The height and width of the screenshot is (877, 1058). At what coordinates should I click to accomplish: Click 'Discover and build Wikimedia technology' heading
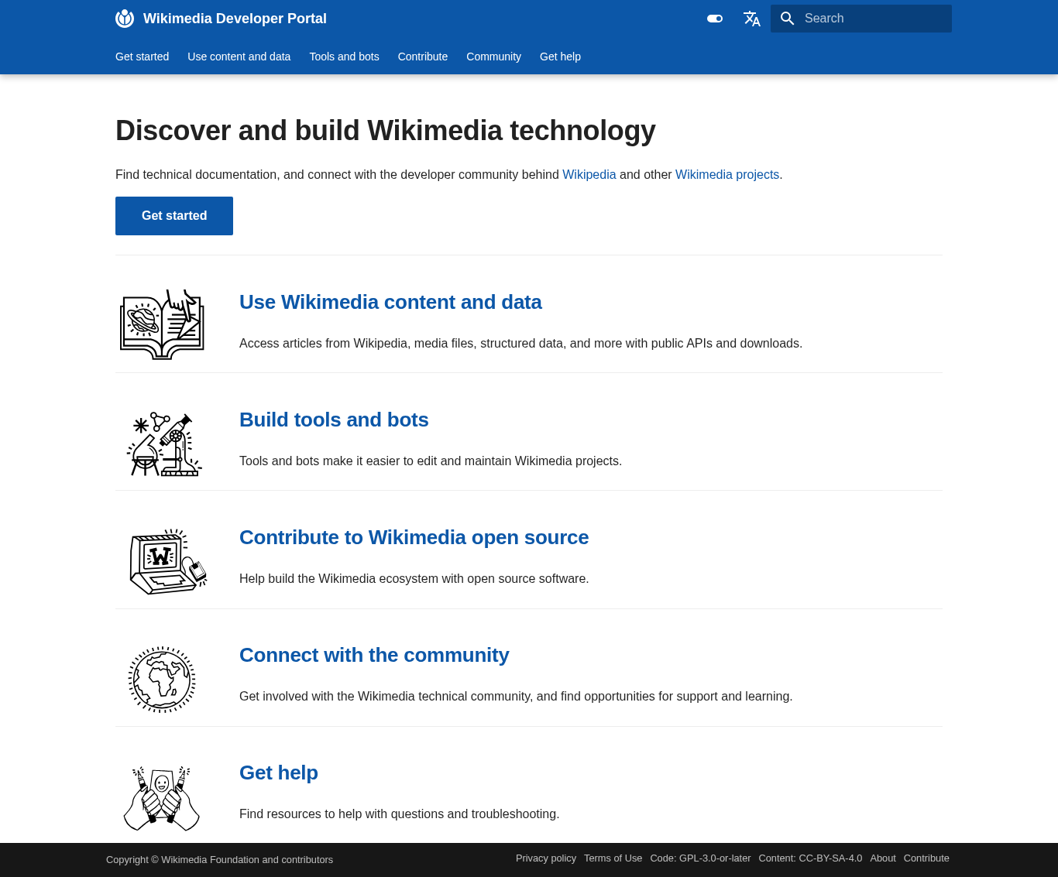click(x=386, y=131)
